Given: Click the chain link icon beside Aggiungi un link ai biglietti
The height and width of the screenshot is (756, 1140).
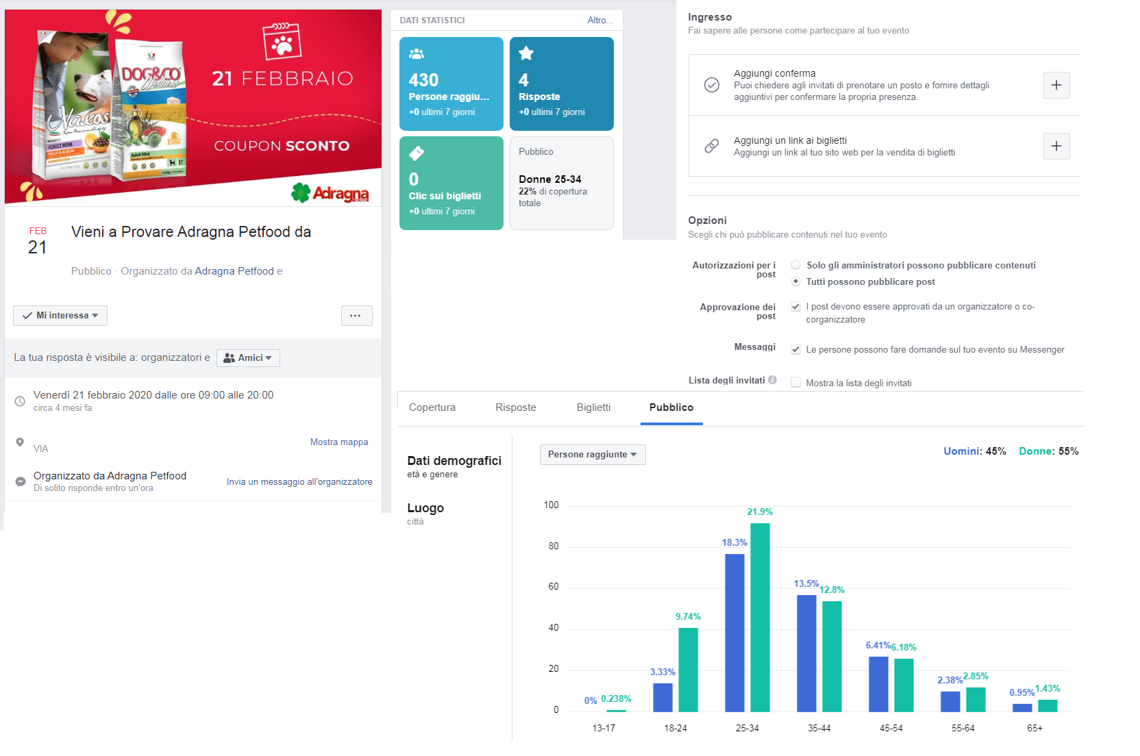Looking at the screenshot, I should tap(712, 146).
